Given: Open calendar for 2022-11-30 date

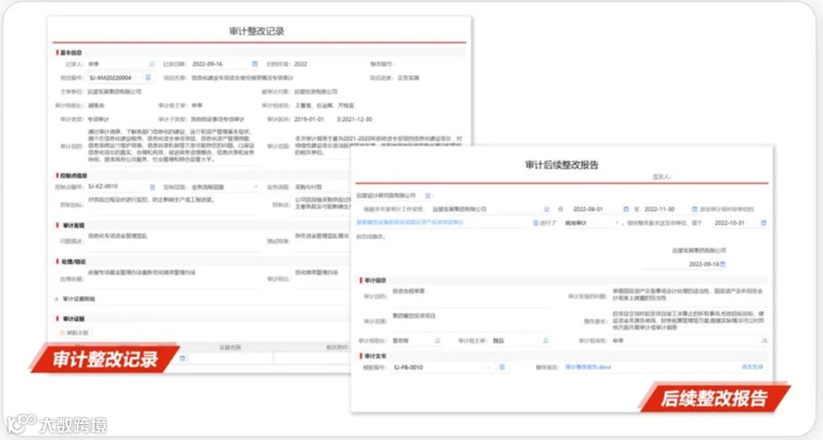Looking at the screenshot, I should [x=694, y=209].
